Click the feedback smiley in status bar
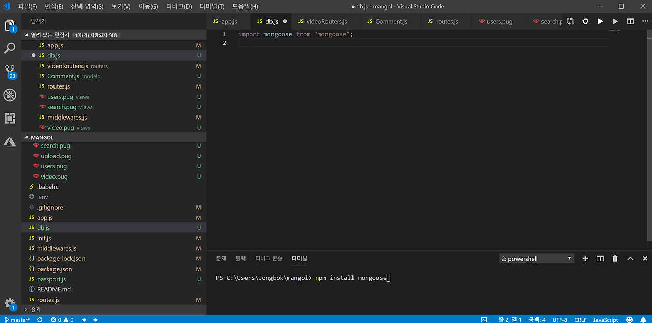The image size is (652, 323). 629,319
